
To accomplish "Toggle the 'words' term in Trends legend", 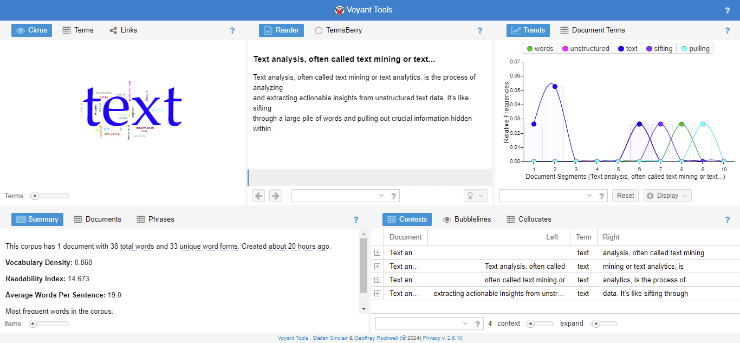I will pos(539,48).
